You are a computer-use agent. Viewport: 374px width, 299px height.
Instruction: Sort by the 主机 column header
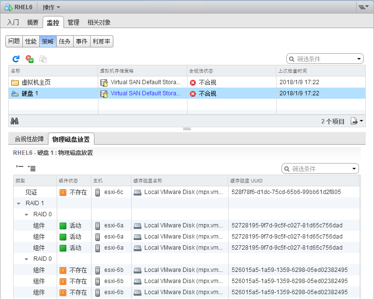click(x=111, y=180)
